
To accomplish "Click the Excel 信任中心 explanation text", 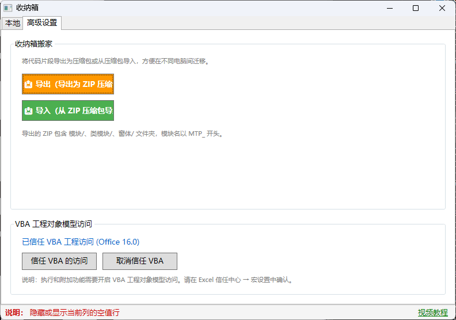I will pos(157,280).
